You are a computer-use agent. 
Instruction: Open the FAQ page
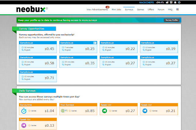pos(170,9)
